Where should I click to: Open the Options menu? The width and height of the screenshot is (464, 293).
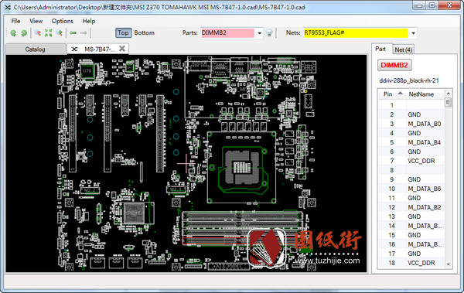(62, 21)
